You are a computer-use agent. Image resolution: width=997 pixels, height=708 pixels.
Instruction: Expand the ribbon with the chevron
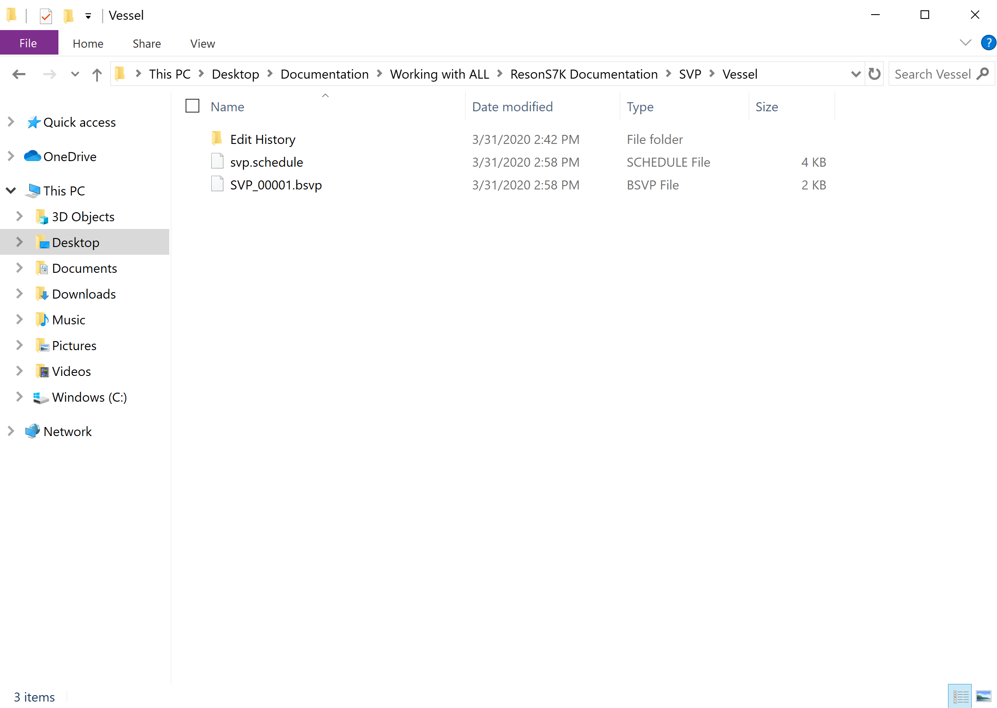click(965, 43)
